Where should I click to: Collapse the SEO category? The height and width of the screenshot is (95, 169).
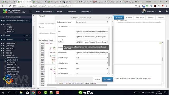2,25
